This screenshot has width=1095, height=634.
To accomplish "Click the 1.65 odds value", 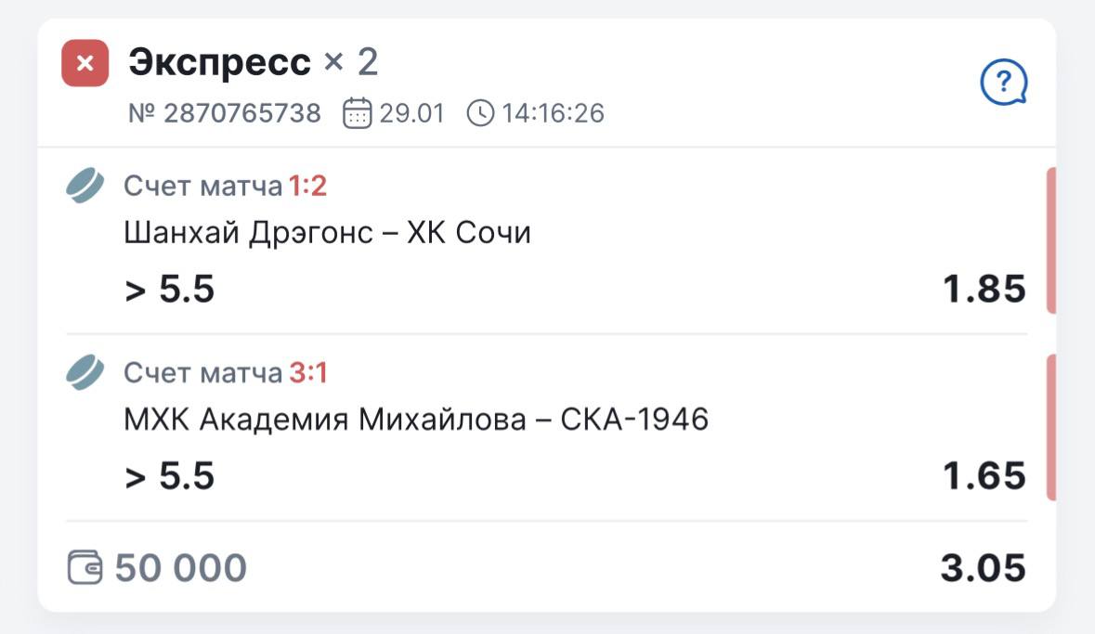I will (x=984, y=476).
